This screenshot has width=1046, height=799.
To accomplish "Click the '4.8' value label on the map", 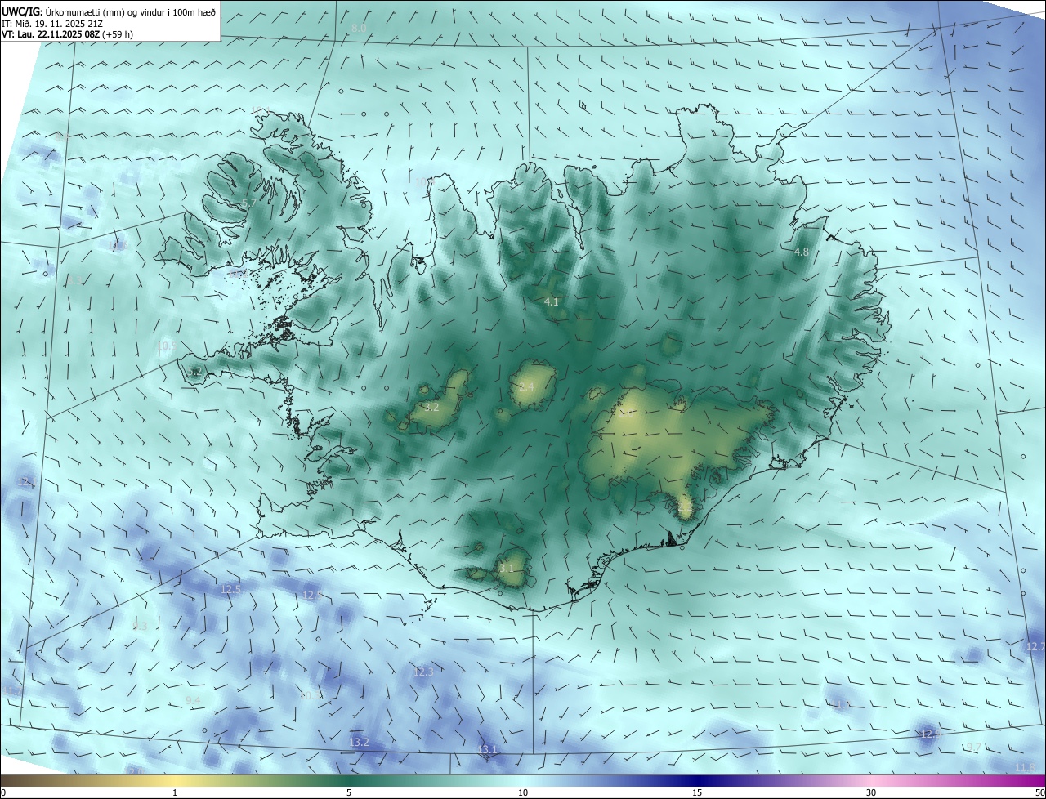I will coord(801,252).
